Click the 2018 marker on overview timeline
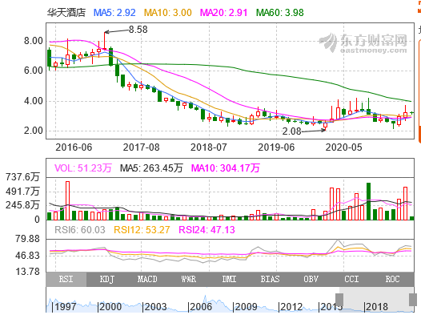 tap(376, 306)
